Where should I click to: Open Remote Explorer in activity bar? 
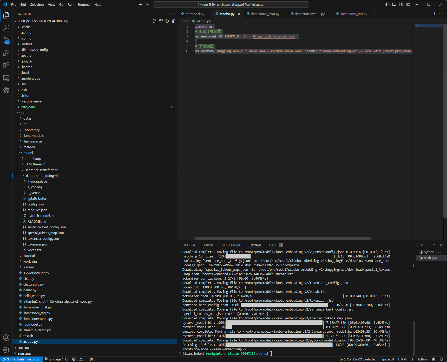tap(6, 78)
